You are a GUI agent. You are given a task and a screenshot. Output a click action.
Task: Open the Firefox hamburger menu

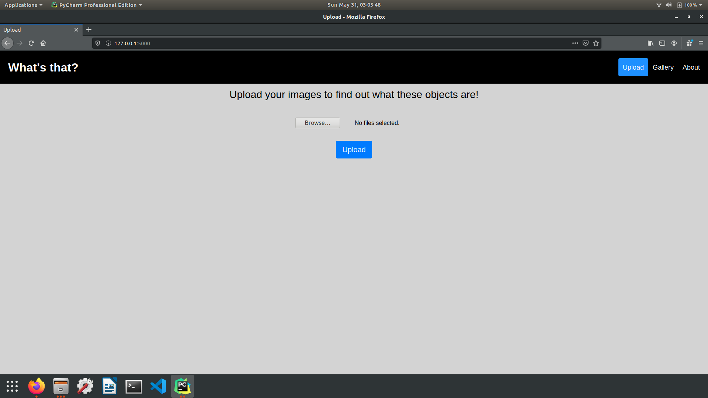tap(701, 43)
